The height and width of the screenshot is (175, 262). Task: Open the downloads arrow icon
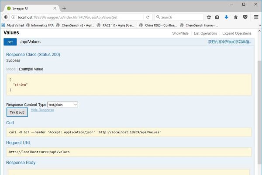click(226, 17)
